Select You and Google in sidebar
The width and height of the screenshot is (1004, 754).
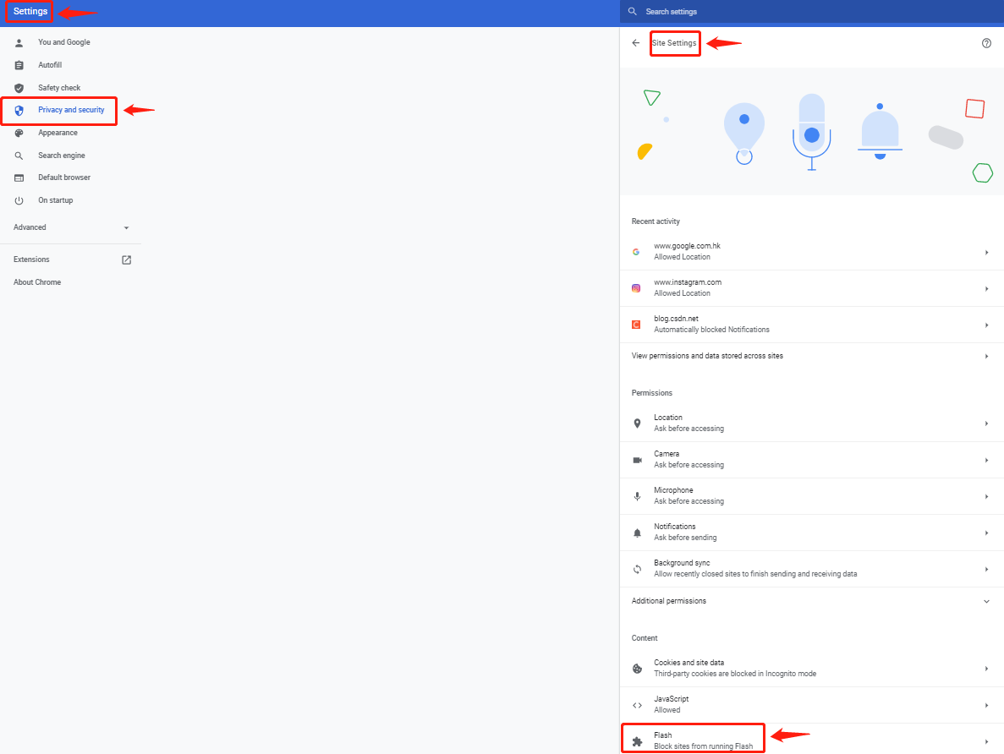point(63,42)
